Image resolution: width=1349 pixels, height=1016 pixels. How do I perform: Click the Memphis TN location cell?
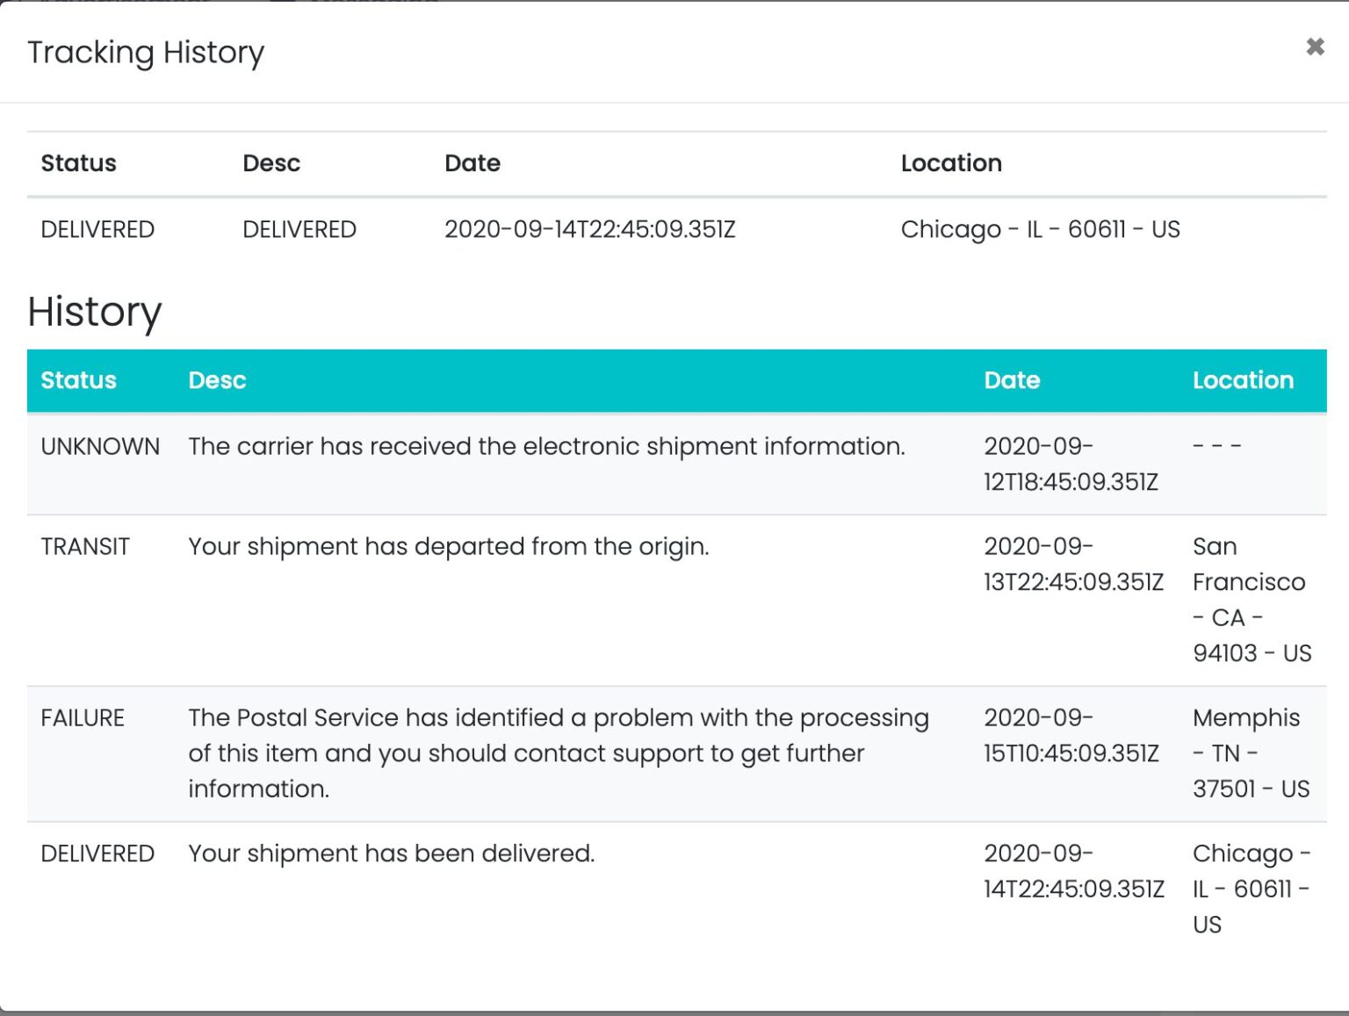(x=1251, y=753)
